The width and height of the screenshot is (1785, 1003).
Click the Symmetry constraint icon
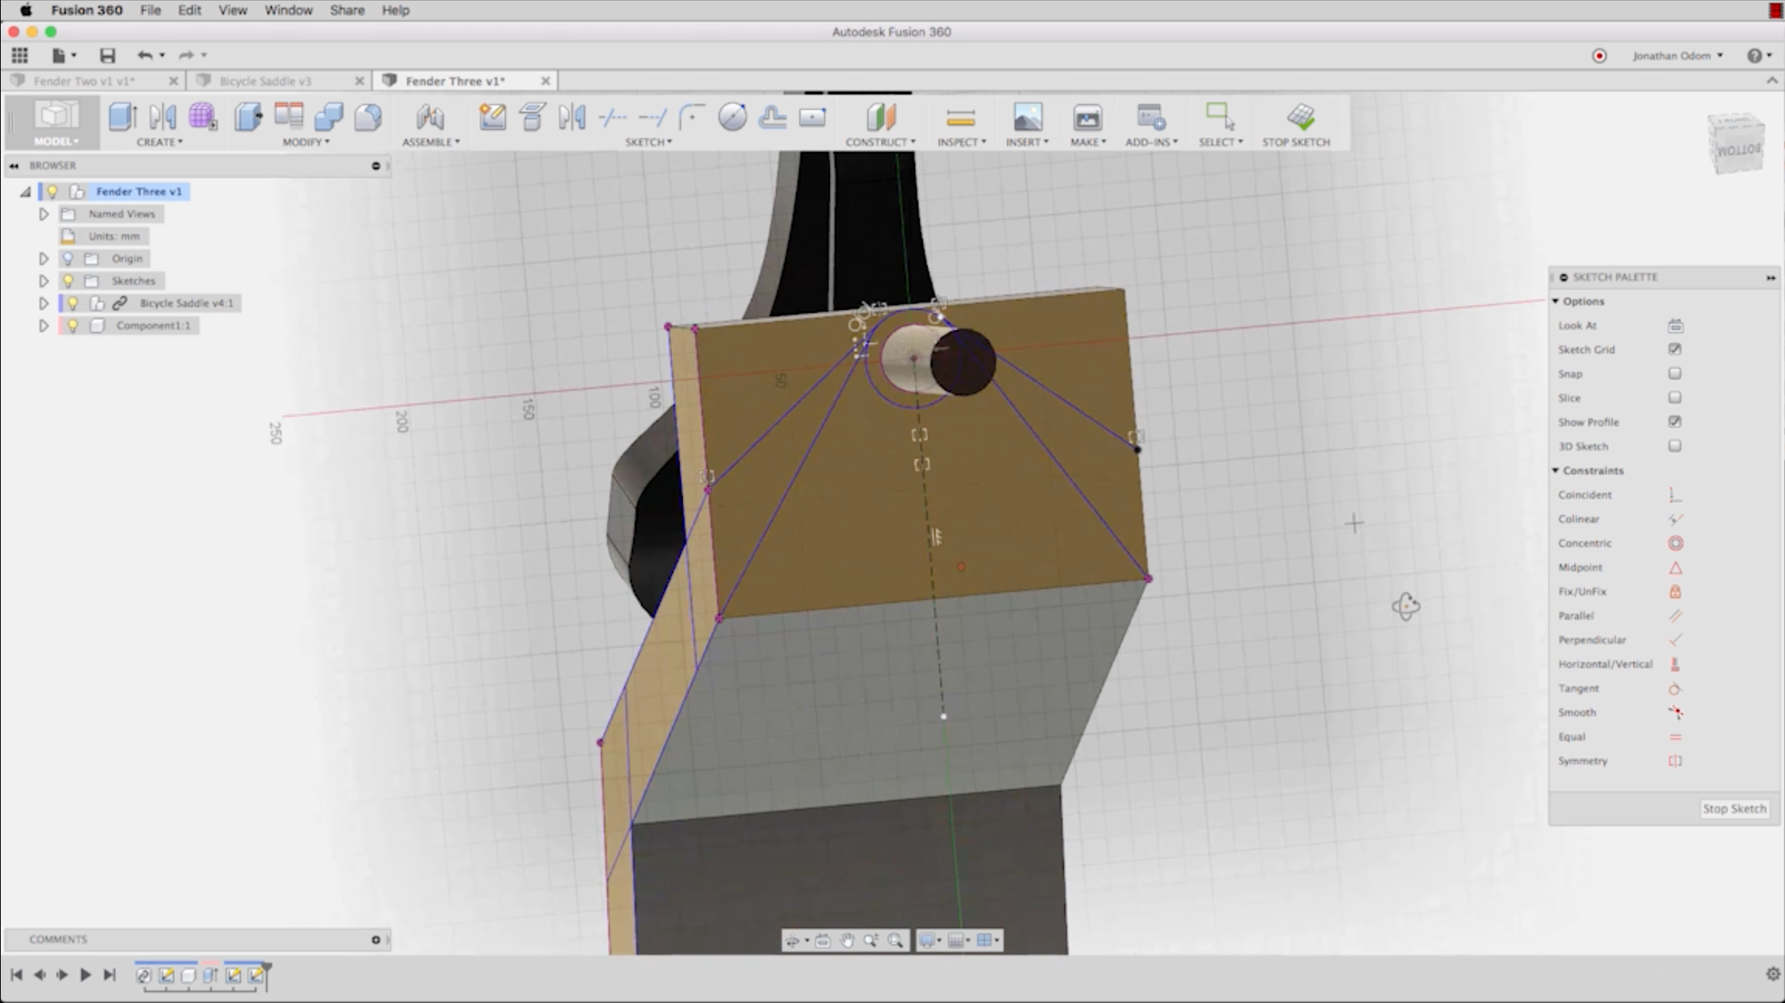(x=1675, y=761)
